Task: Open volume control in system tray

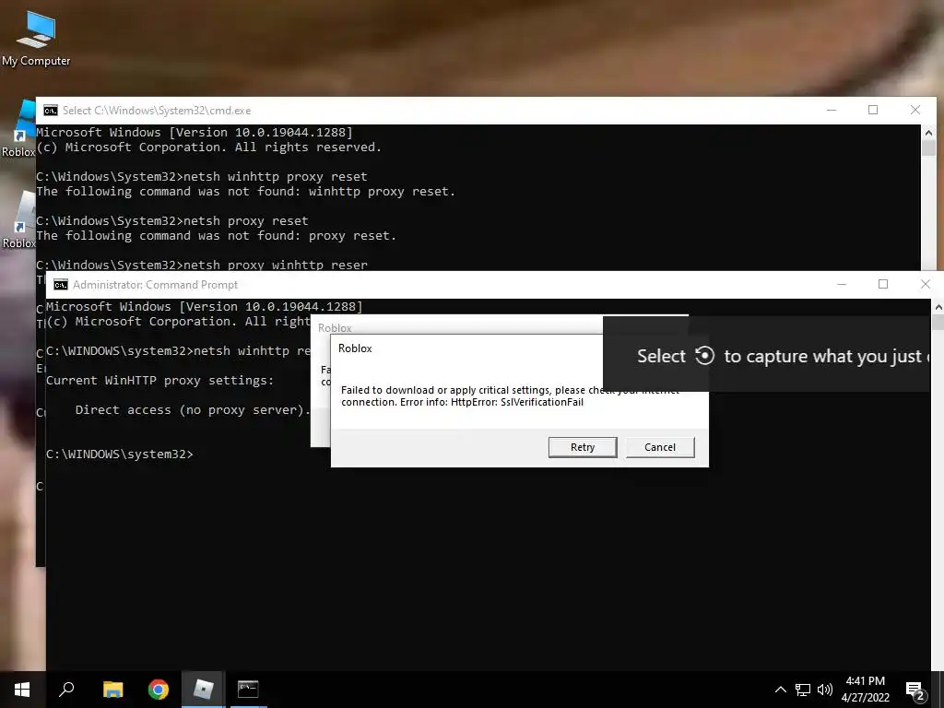Action: point(825,690)
